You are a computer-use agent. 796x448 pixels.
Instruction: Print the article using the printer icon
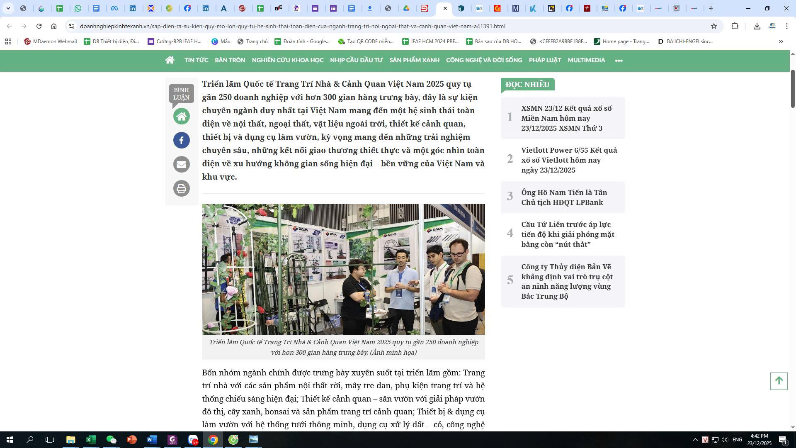pos(181,188)
